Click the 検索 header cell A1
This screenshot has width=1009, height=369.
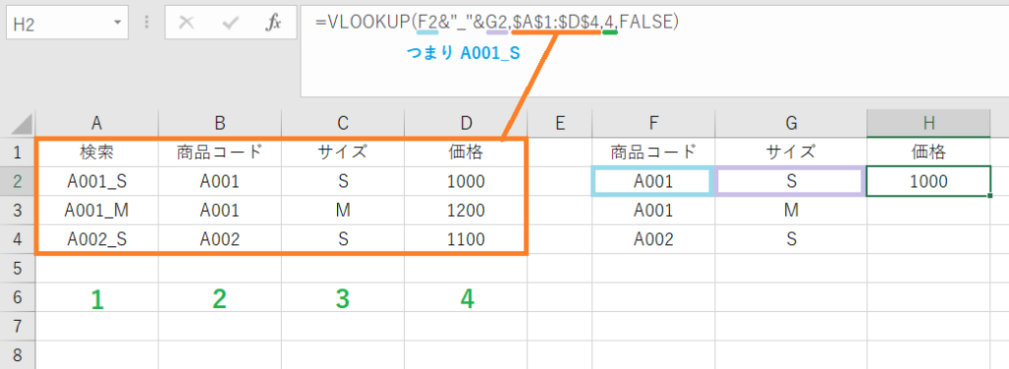tap(97, 153)
